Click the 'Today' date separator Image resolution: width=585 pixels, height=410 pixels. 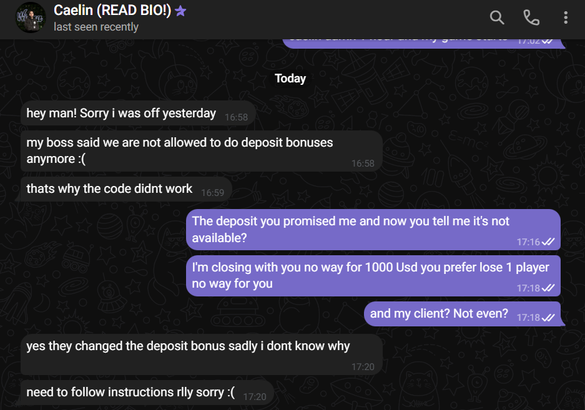[290, 79]
